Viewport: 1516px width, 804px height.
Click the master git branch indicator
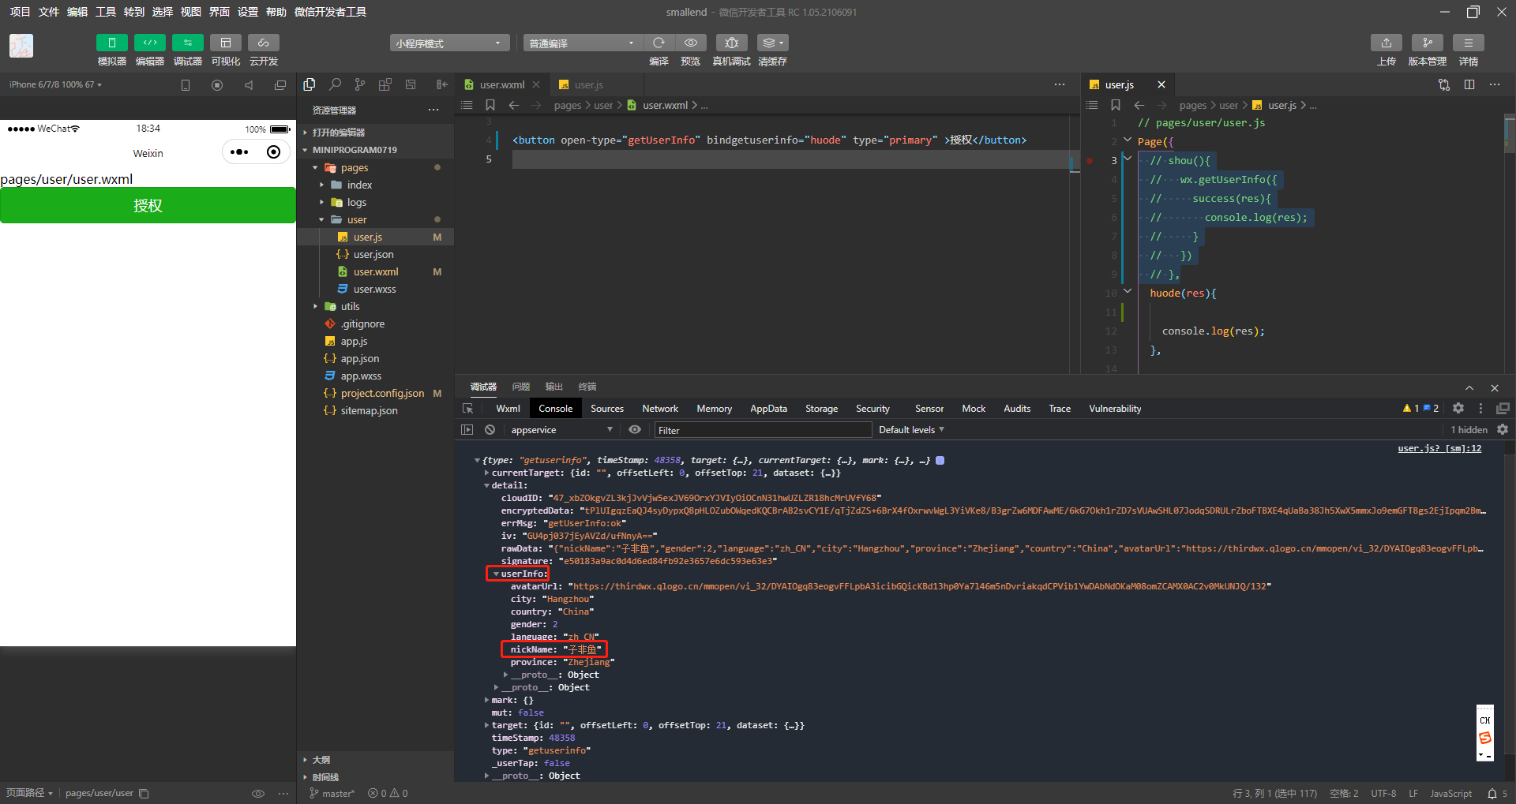click(x=332, y=794)
